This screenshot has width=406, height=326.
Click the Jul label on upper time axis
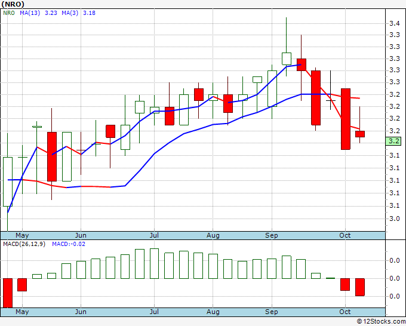tap(154, 235)
